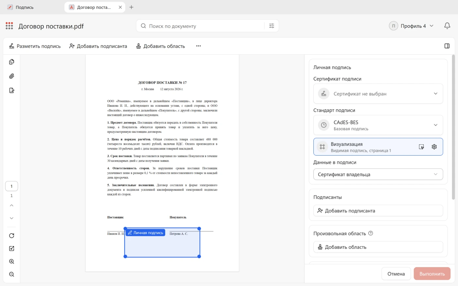Click the select-area icon in Визуализация
This screenshot has height=286, width=458.
click(421, 147)
